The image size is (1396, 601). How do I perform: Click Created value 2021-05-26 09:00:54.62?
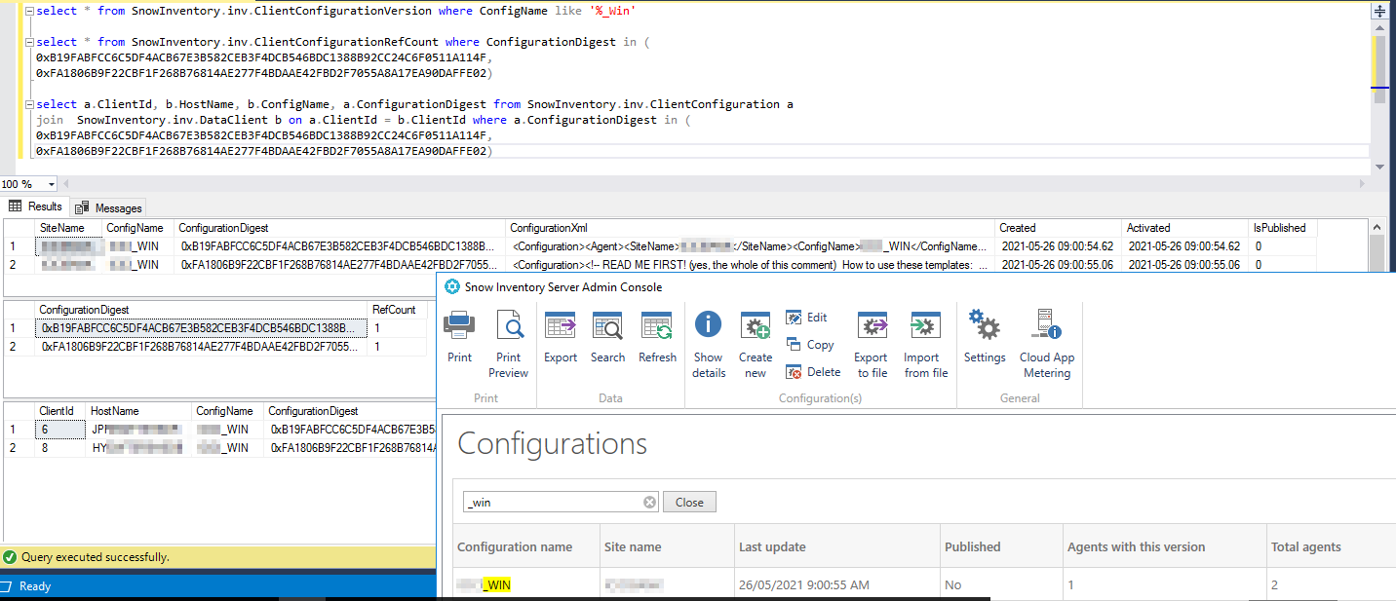point(1059,246)
